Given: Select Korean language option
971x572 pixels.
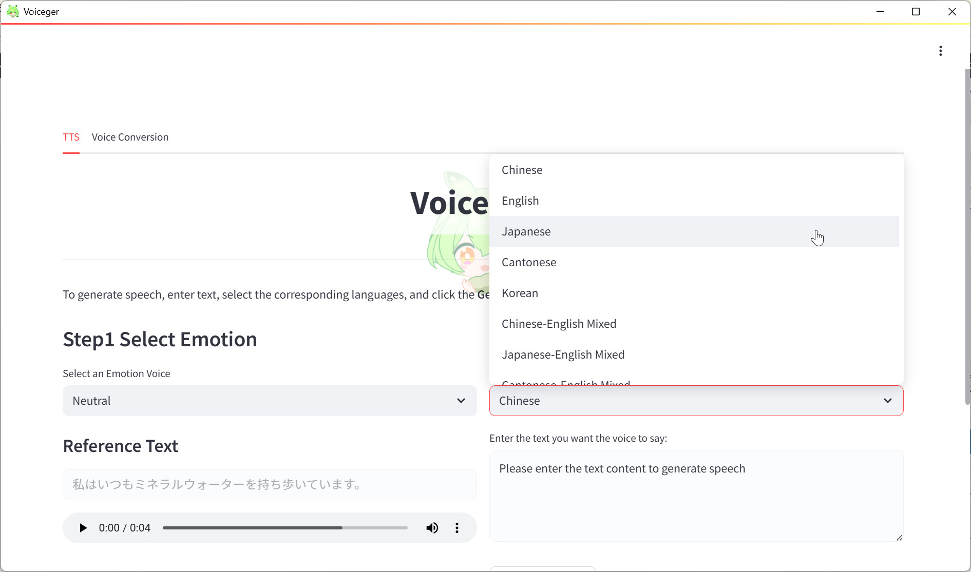Looking at the screenshot, I should point(520,293).
